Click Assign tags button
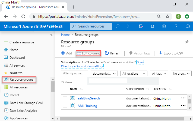This screenshot has width=193, height=121. pos(140,53)
